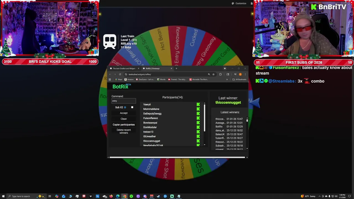Open the Sub X2 info icon
This screenshot has height=199, width=354.
click(125, 108)
